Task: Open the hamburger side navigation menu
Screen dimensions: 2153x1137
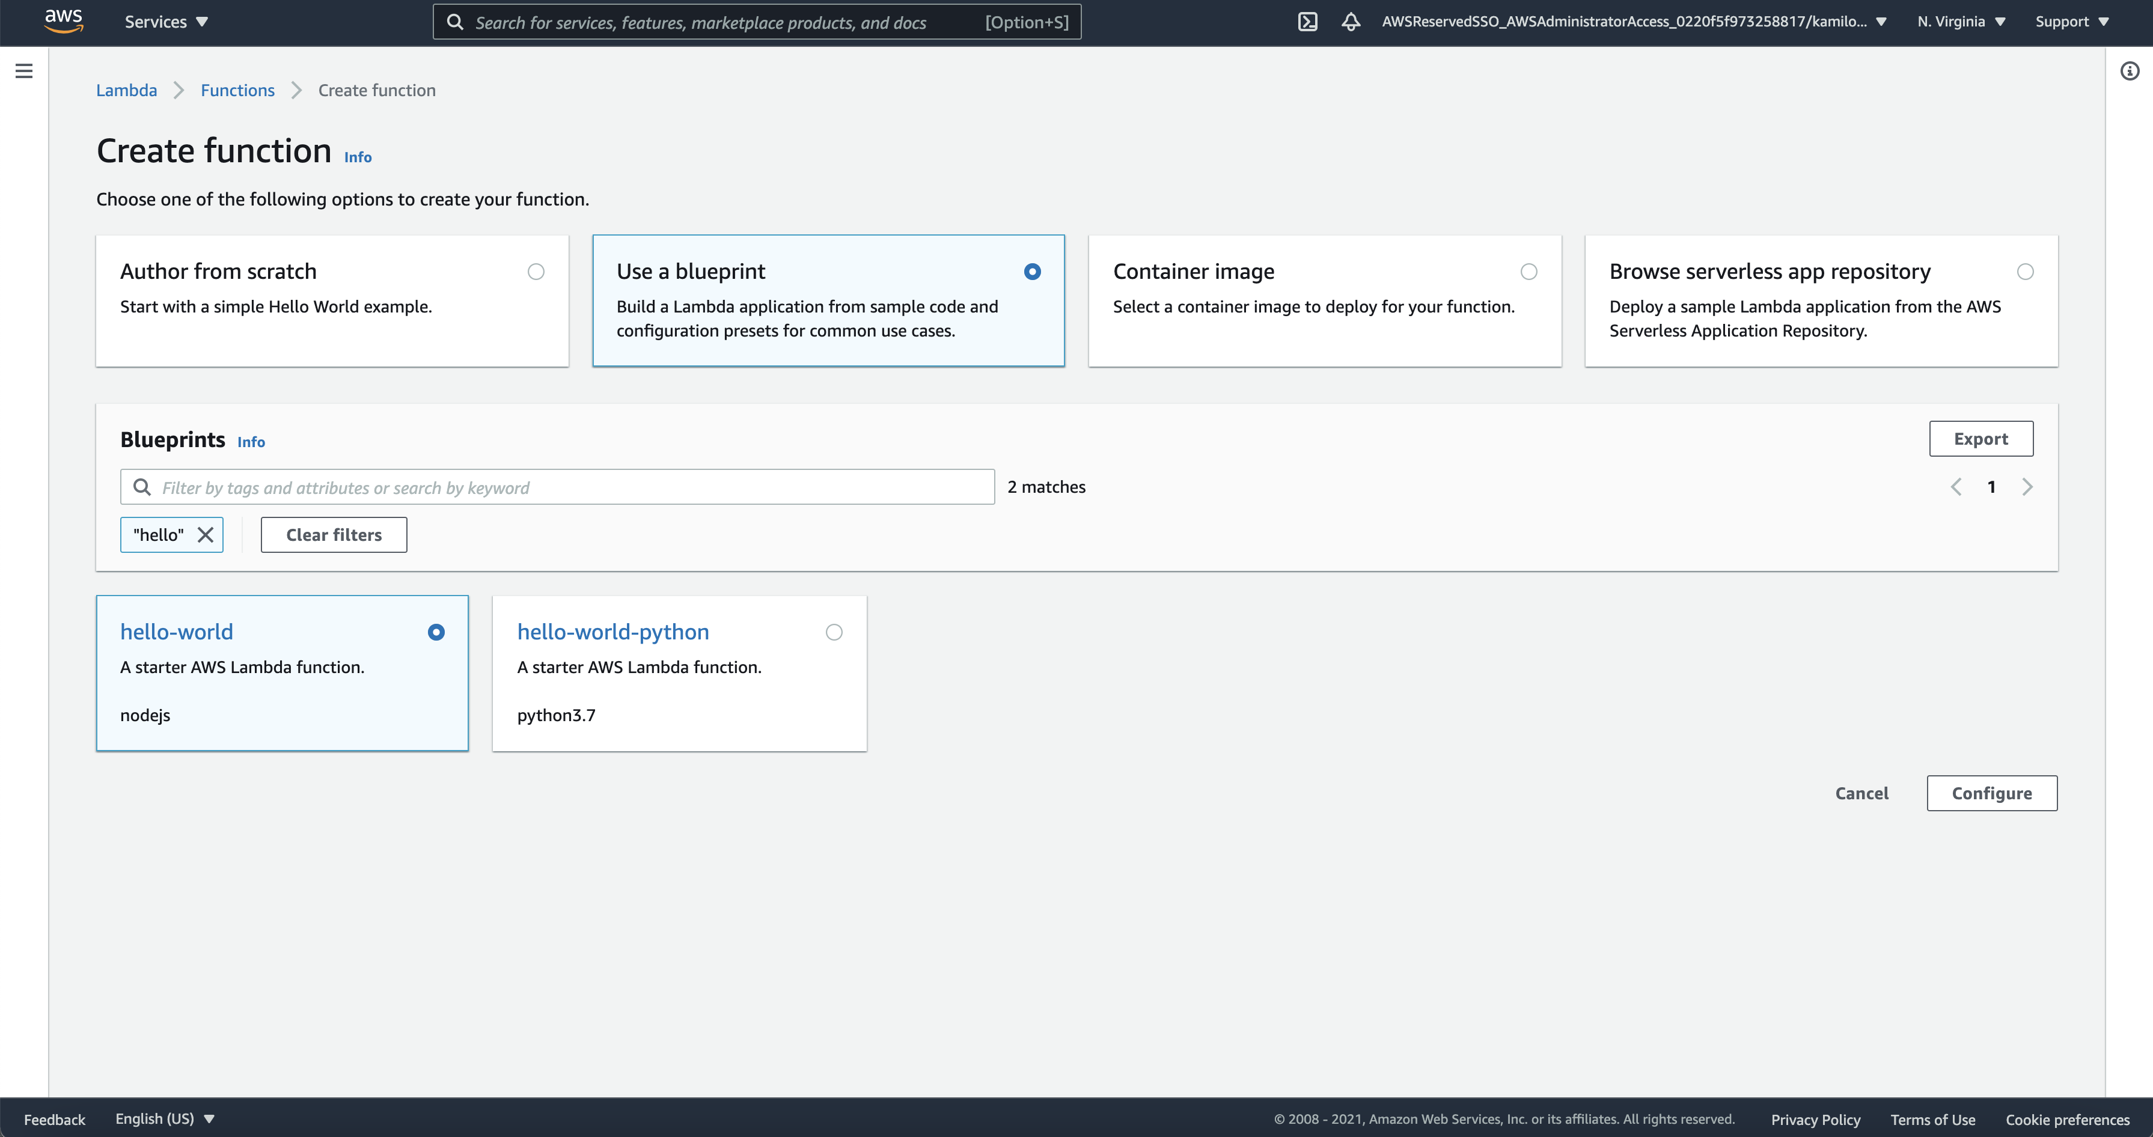Action: (24, 71)
